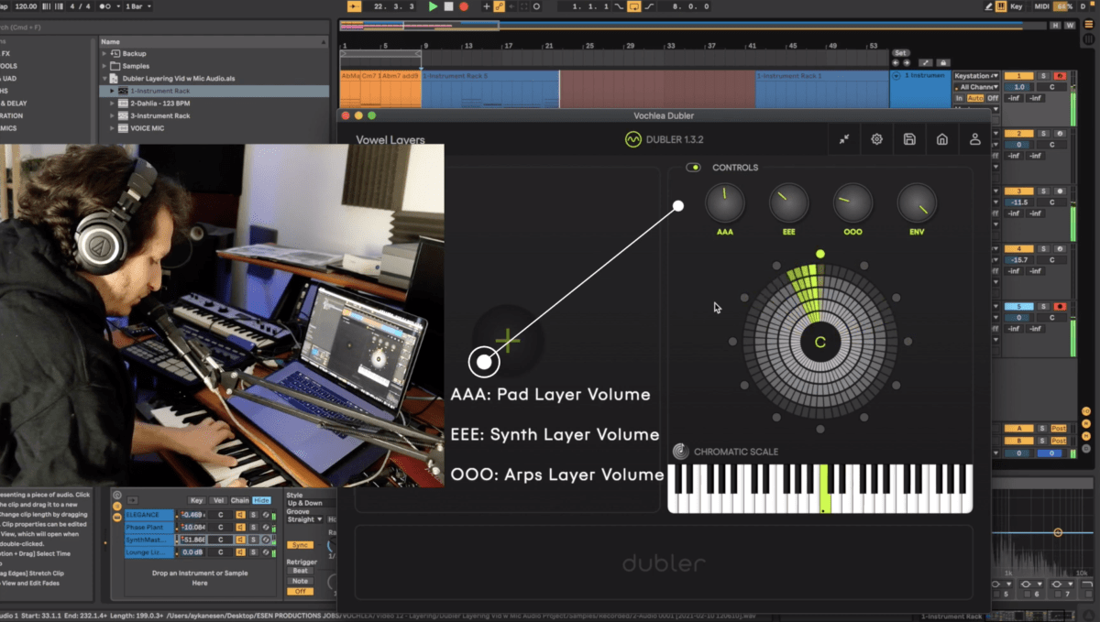This screenshot has height=622, width=1100.
Task: Select the ELEGANCE chain in rack
Action: (x=148, y=515)
